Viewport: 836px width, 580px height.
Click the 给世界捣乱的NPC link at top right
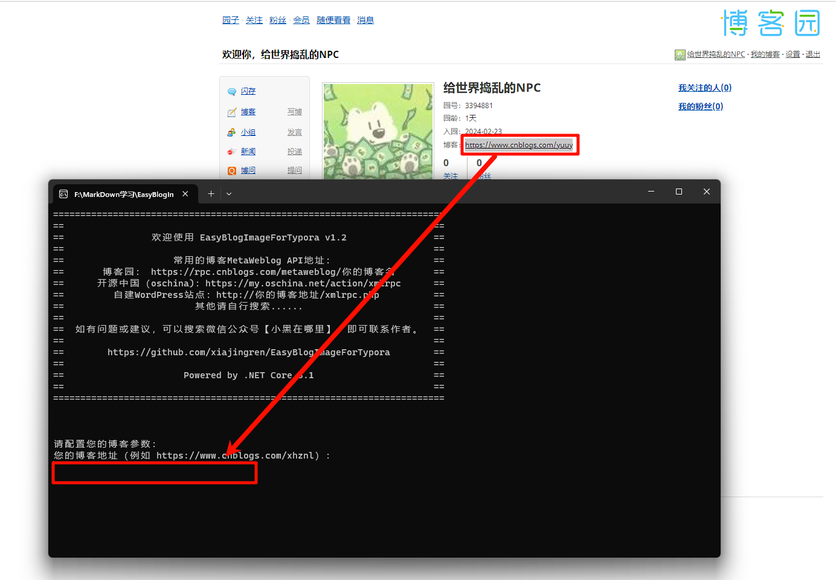click(716, 54)
